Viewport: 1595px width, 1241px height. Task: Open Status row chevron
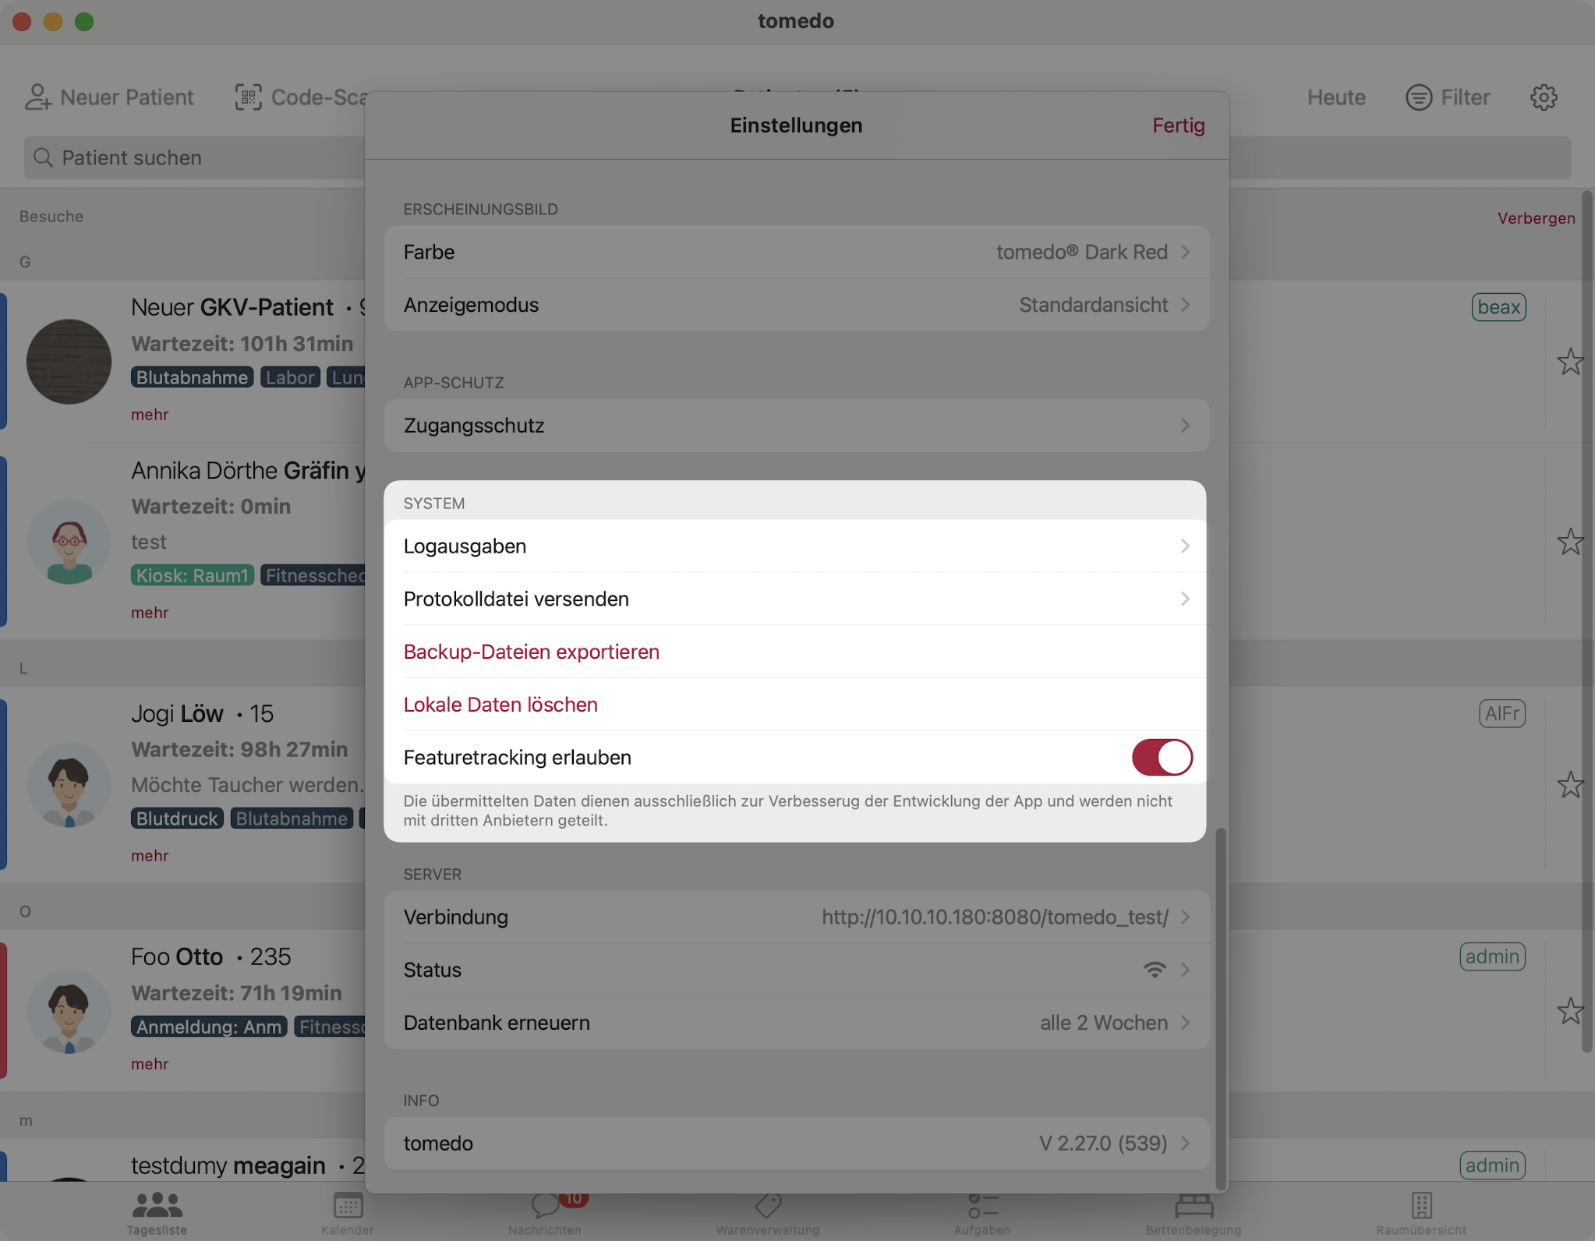click(x=1185, y=970)
